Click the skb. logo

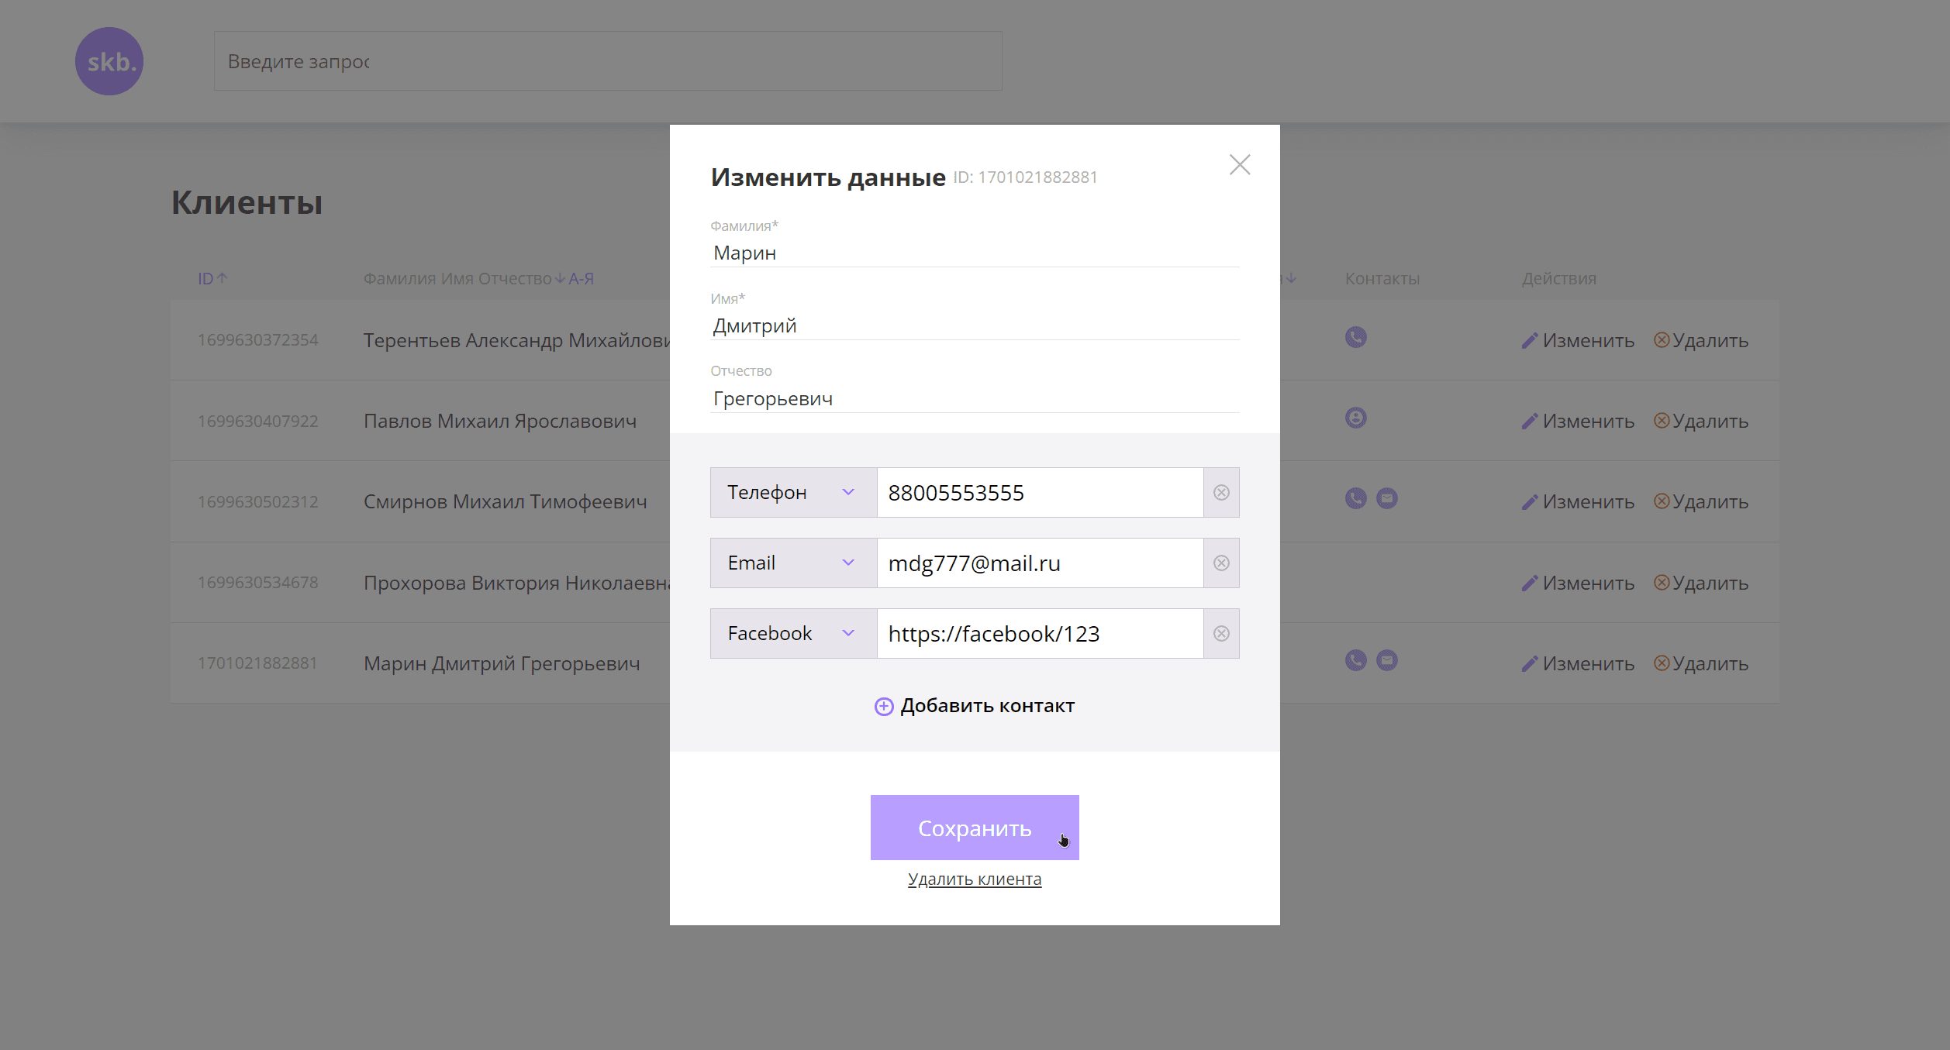click(x=109, y=61)
